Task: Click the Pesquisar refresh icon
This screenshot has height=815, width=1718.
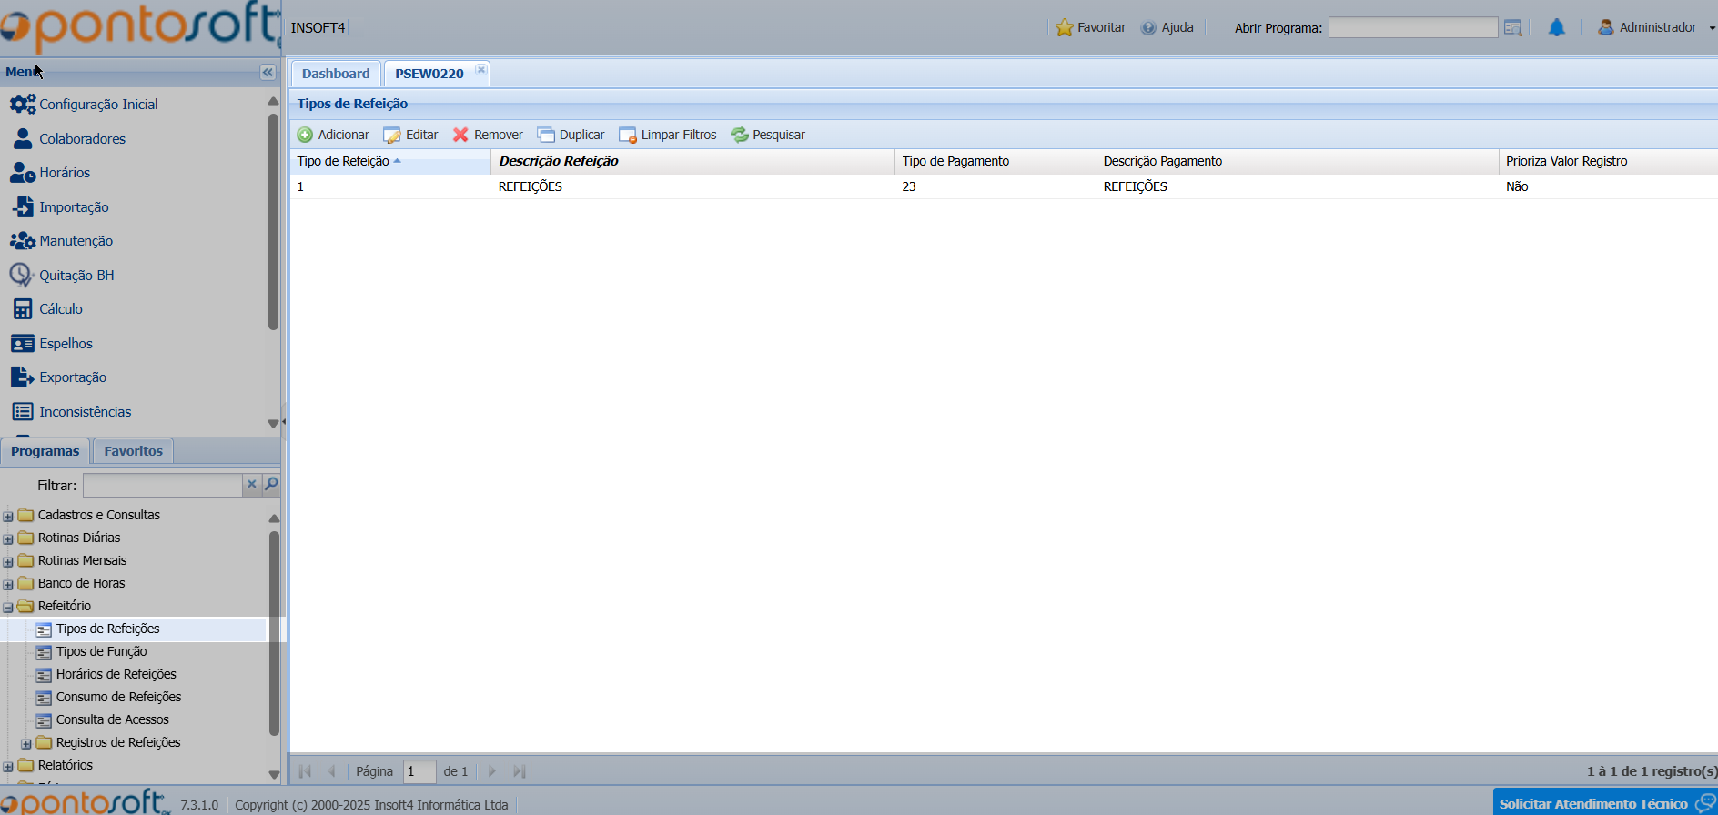Action: [740, 135]
